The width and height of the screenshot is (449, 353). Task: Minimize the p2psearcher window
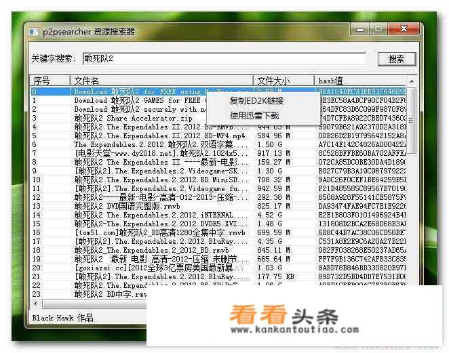tap(360, 29)
